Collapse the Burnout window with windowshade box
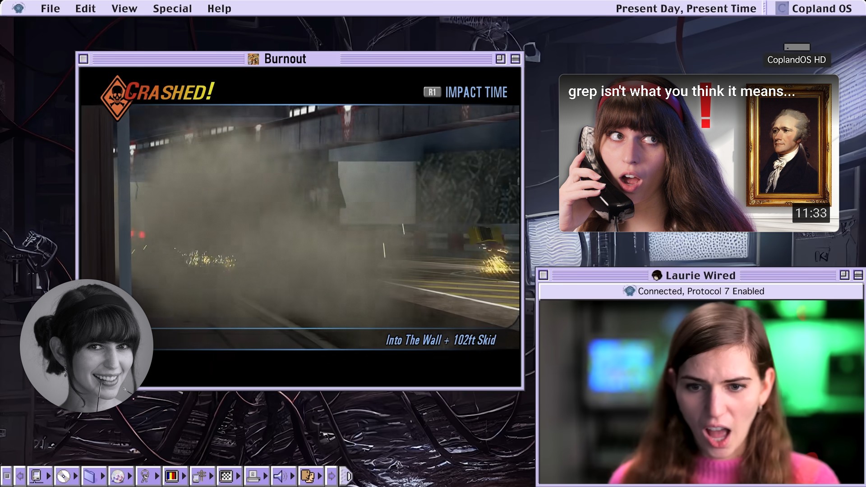The width and height of the screenshot is (866, 487). click(516, 59)
